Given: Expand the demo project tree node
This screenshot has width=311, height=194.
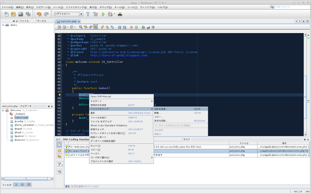Looking at the screenshot, I should click(3, 25).
